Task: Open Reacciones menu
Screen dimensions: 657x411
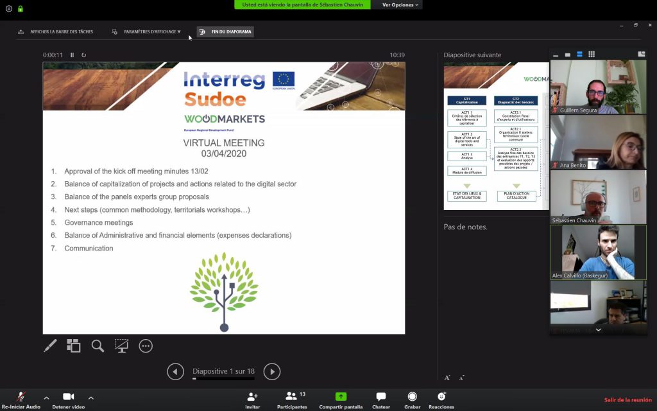Action: click(441, 400)
